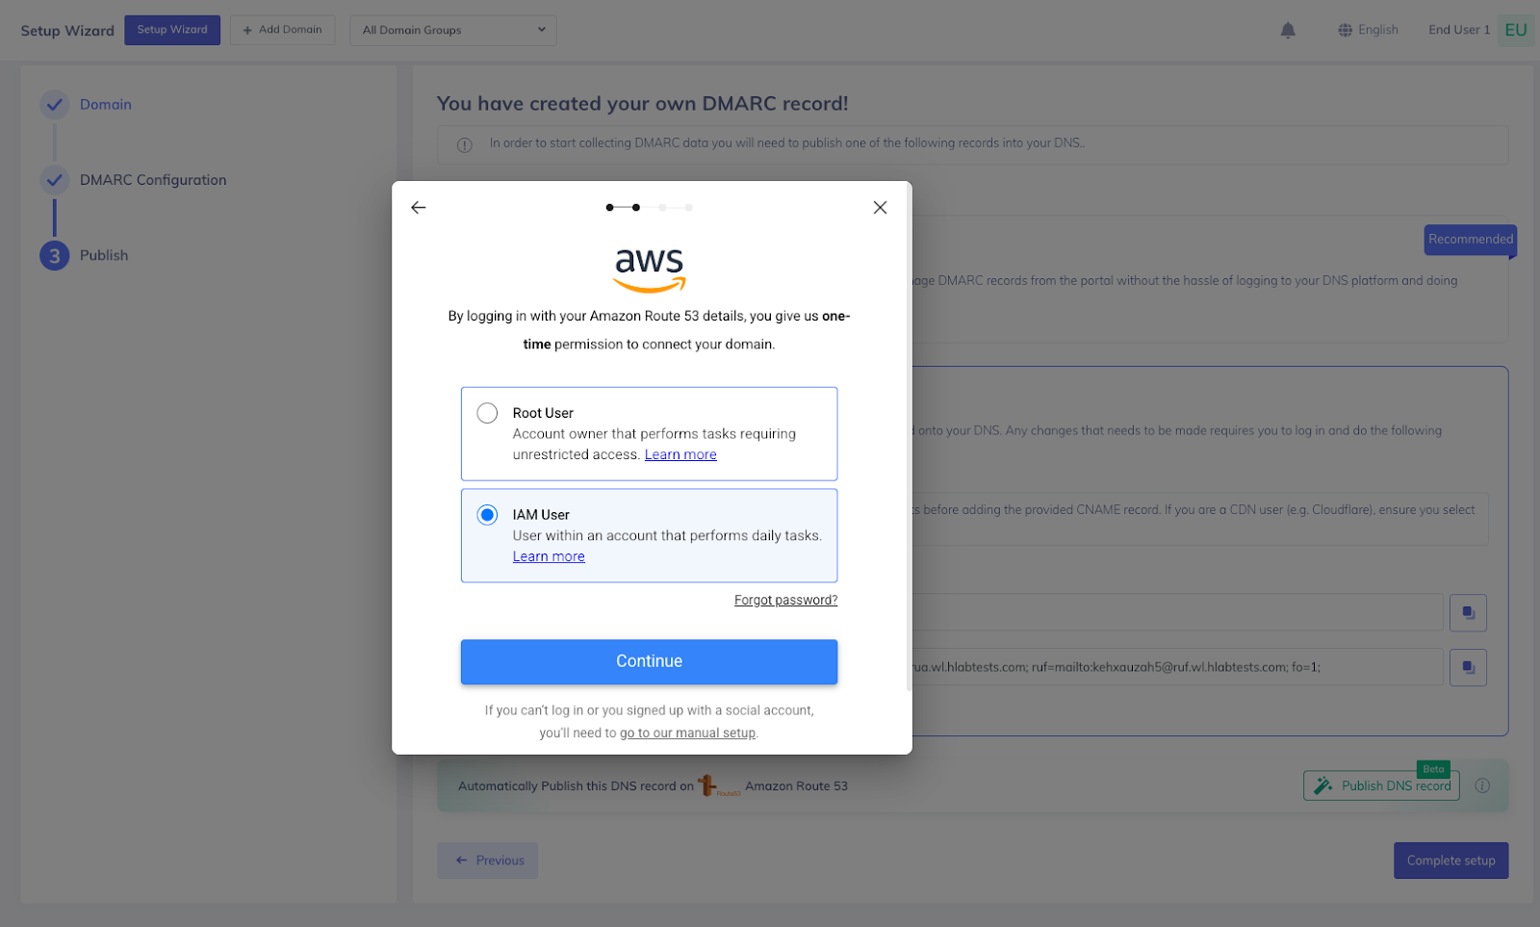Viewport: 1540px width, 927px height.
Task: Switch to the Setup Wizard tab
Action: point(172,30)
